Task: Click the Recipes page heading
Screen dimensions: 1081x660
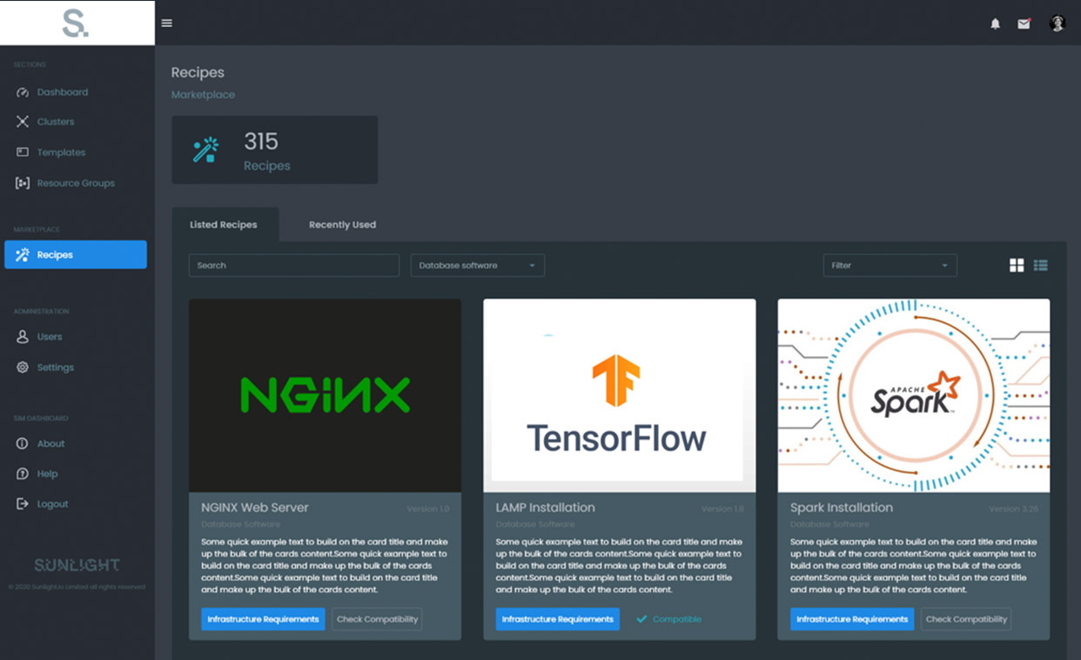Action: 198,72
